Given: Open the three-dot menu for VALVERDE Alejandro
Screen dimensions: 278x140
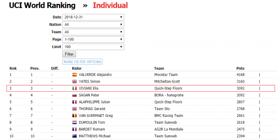Looking at the screenshot, I should click(x=259, y=75).
